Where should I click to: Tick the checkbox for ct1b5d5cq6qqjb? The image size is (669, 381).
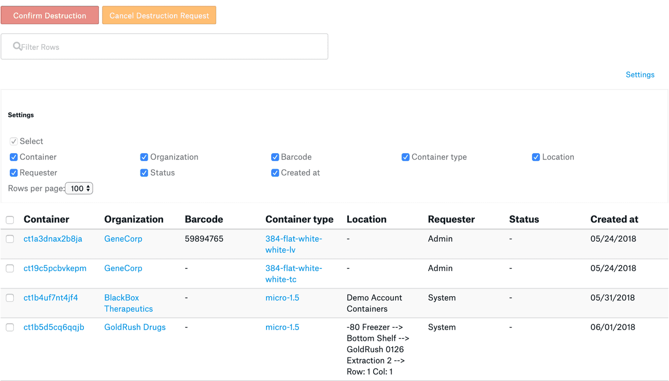(x=10, y=328)
